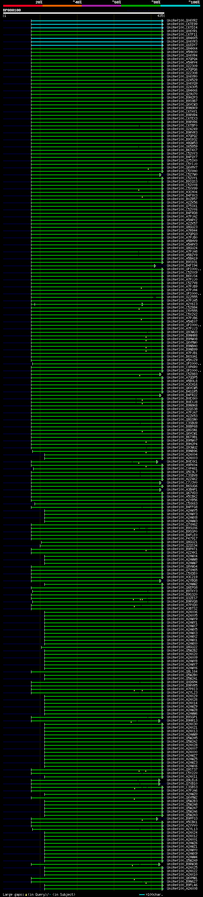The image size is (203, 897).
Task: Click the white query sequence ruler bar
Action: pos(84,13)
